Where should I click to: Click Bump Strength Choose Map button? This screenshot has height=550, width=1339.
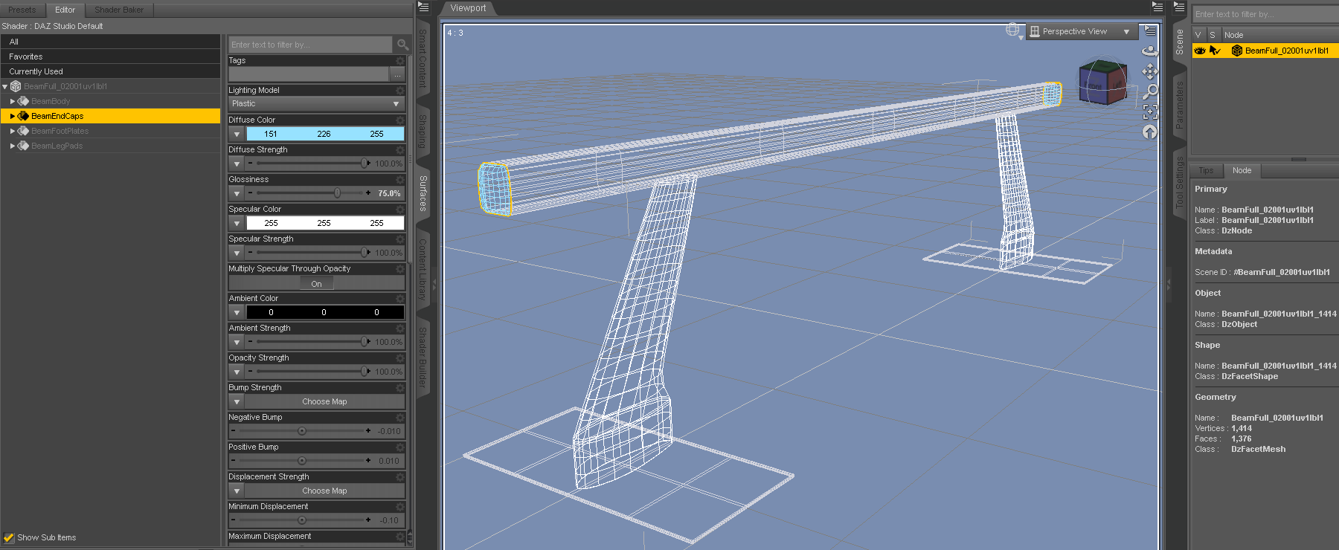(324, 402)
